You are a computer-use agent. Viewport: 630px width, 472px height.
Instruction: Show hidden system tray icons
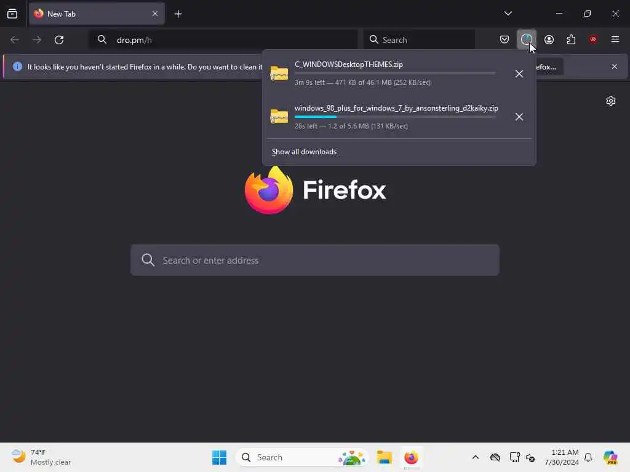click(476, 457)
